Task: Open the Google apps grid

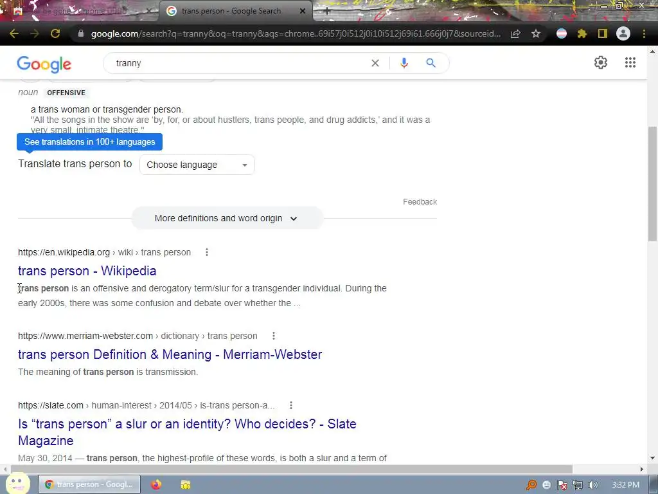Action: click(x=630, y=62)
